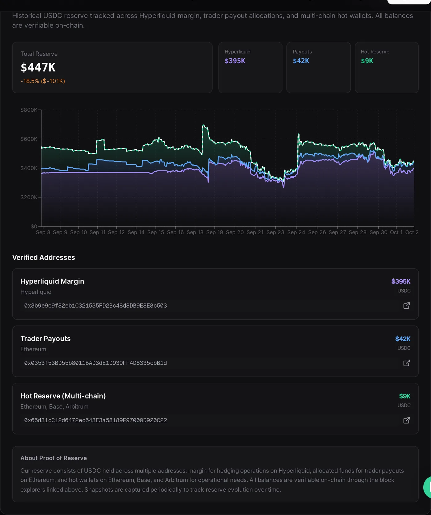Click $9K in the Hot Reserve summary card

click(367, 61)
